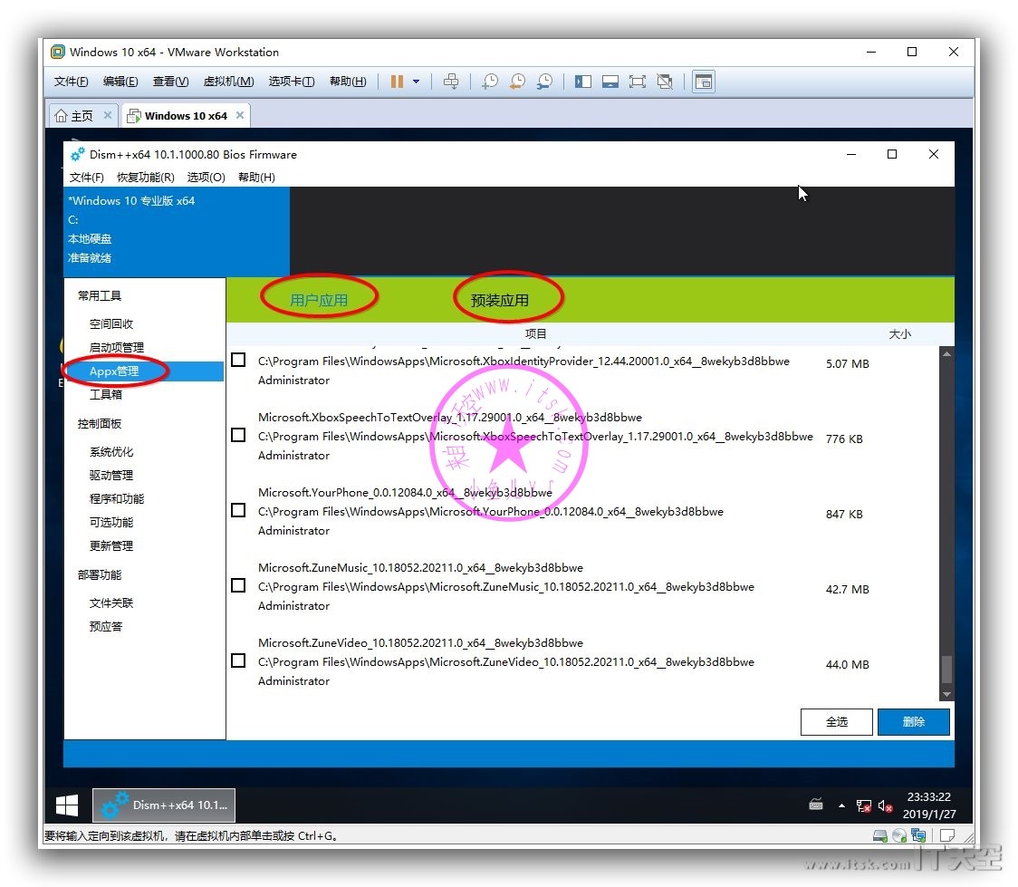1018x887 pixels.
Task: Open the network tray icon
Action: (863, 805)
